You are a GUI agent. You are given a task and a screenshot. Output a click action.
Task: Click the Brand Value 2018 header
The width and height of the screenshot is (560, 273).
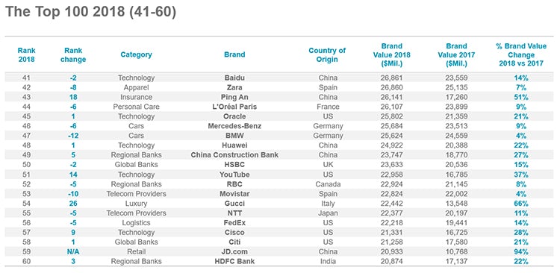tap(392, 54)
